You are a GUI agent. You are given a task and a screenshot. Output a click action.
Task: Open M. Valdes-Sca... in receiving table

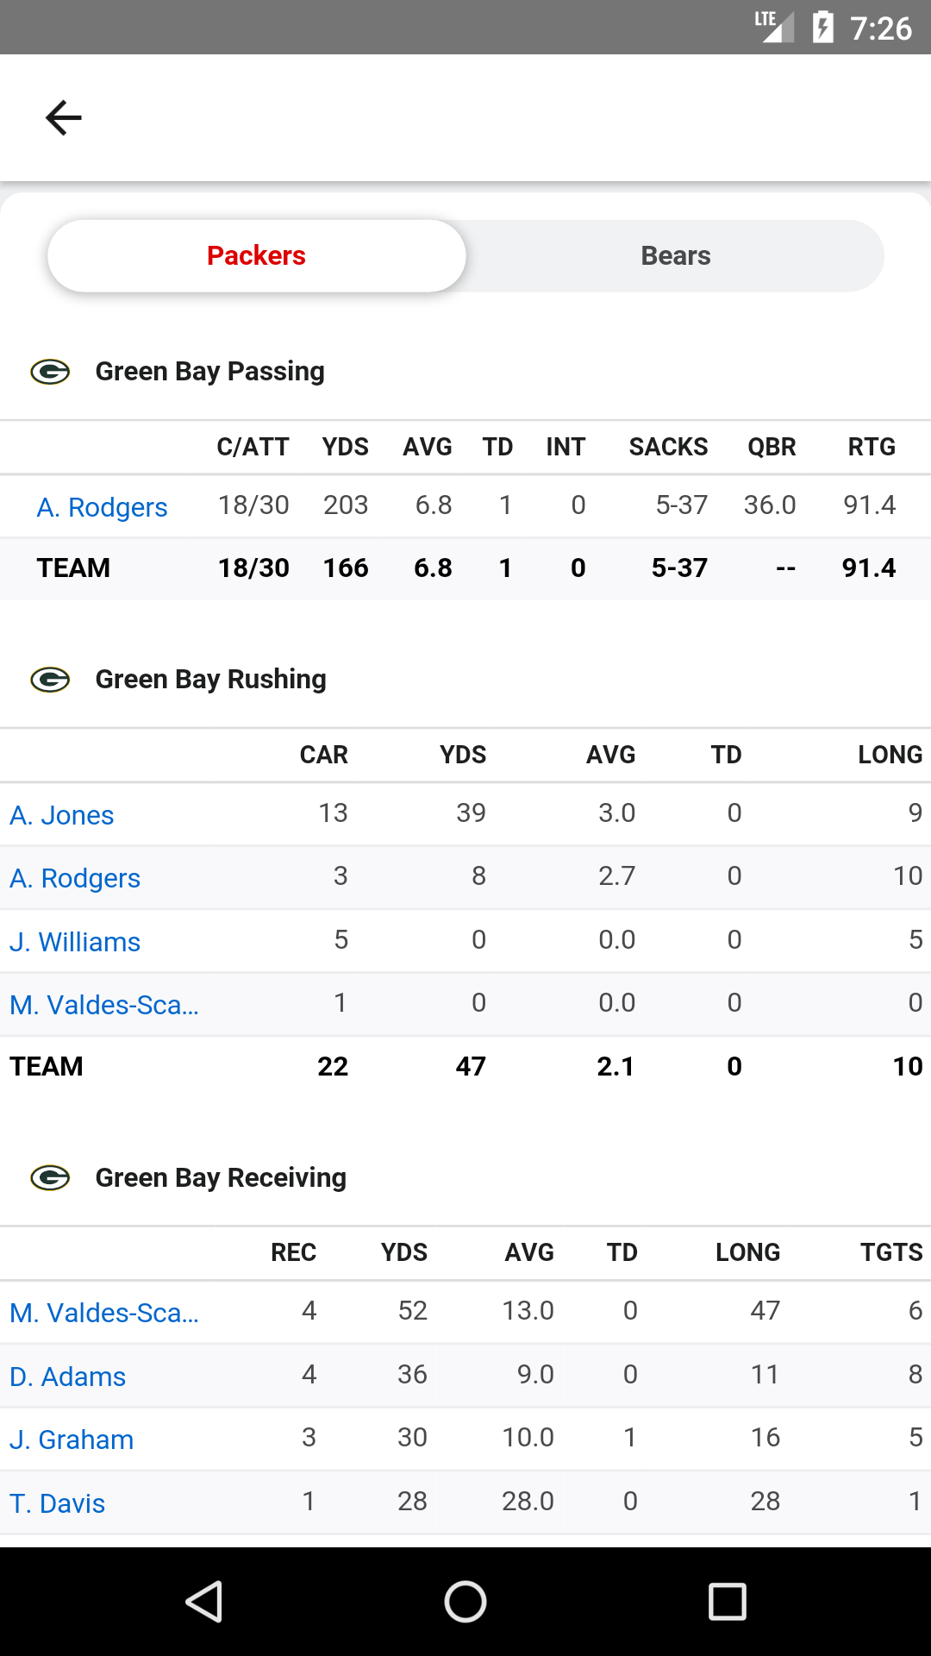coord(104,1313)
